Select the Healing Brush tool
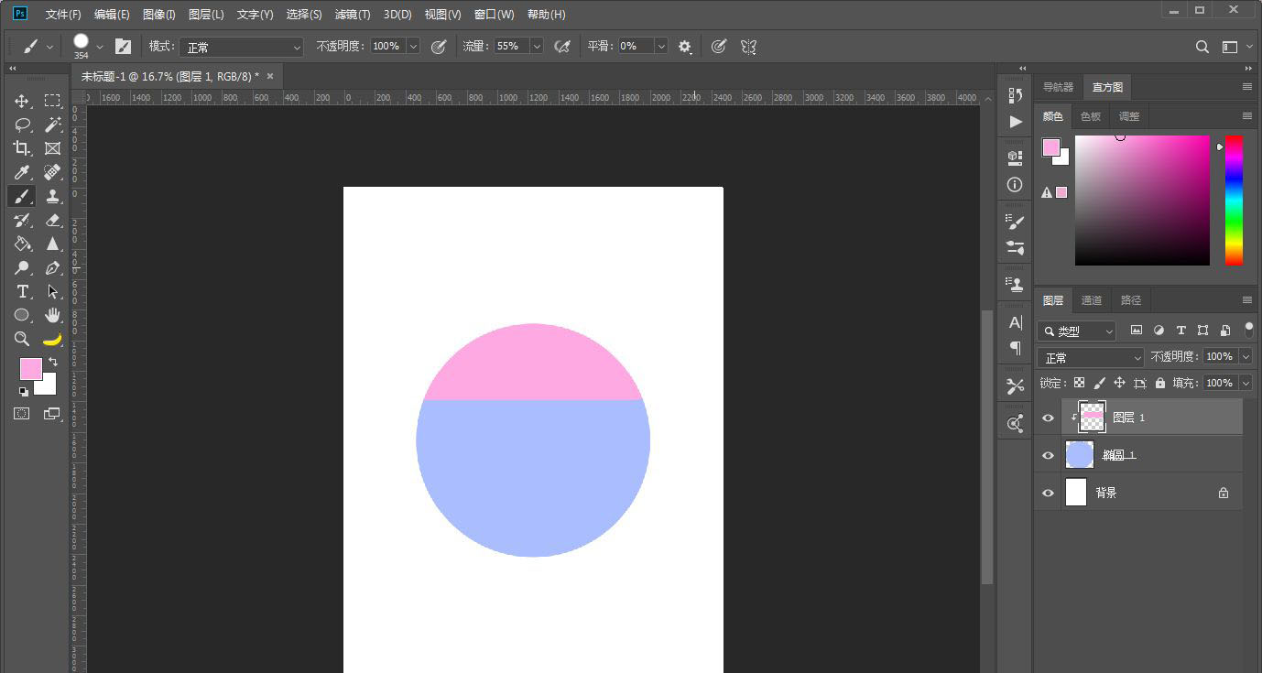Viewport: 1262px width, 673px height. tap(52, 172)
